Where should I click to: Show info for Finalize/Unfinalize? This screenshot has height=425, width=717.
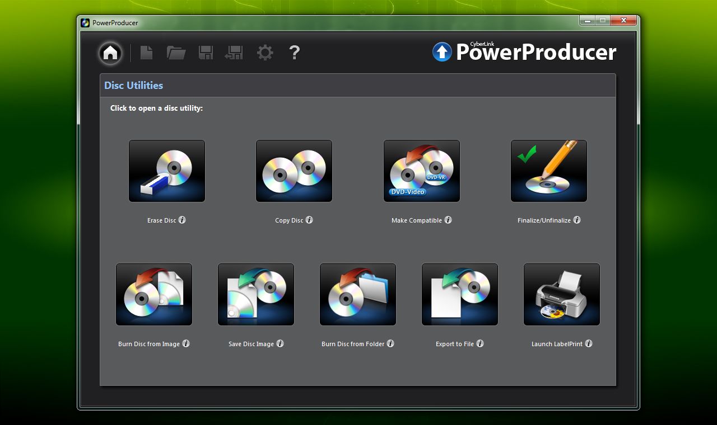(x=577, y=220)
